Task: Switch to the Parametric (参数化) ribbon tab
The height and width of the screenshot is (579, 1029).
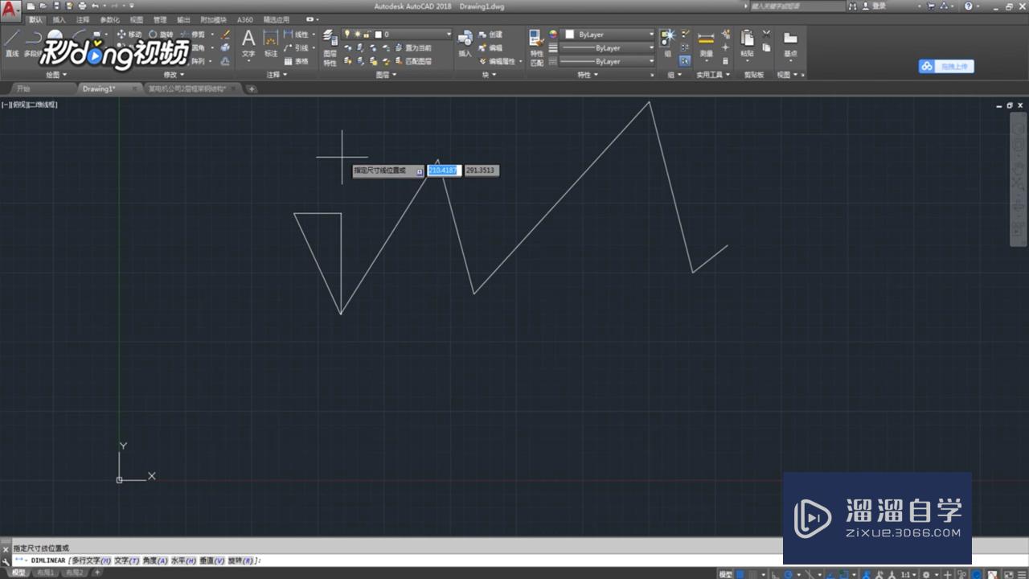Action: click(110, 19)
